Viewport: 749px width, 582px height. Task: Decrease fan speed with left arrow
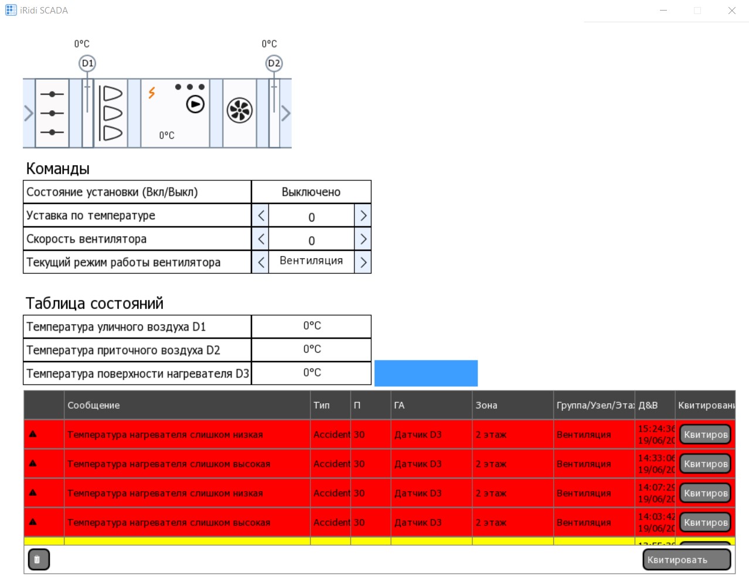coord(261,239)
